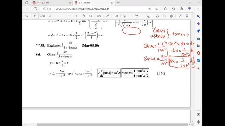Screen dimensions: 225x126
Task: Open PDF viewer settings gear
Action: (x=187, y=16)
